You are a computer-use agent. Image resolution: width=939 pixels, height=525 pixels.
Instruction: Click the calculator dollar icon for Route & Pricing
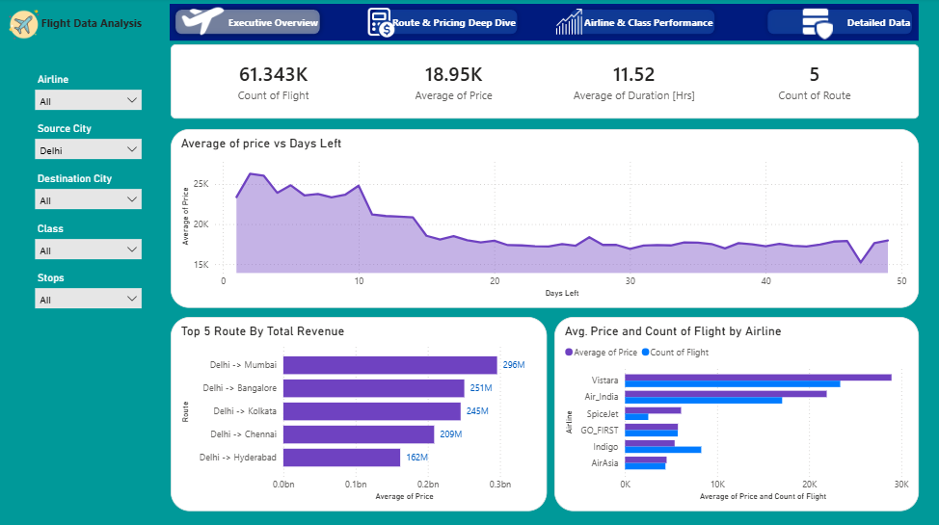(380, 22)
